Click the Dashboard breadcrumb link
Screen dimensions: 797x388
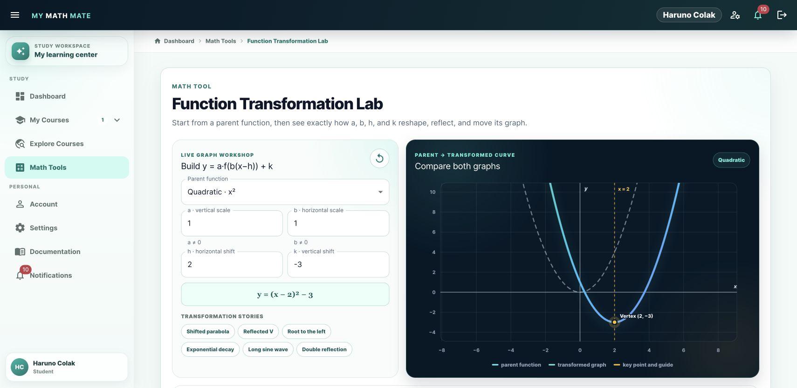pyautogui.click(x=179, y=41)
